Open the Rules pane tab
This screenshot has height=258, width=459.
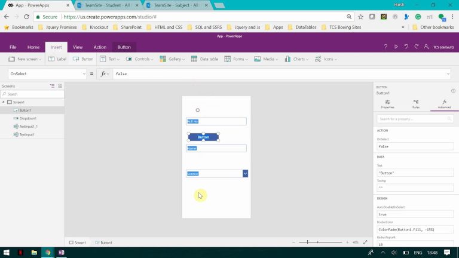(x=416, y=104)
